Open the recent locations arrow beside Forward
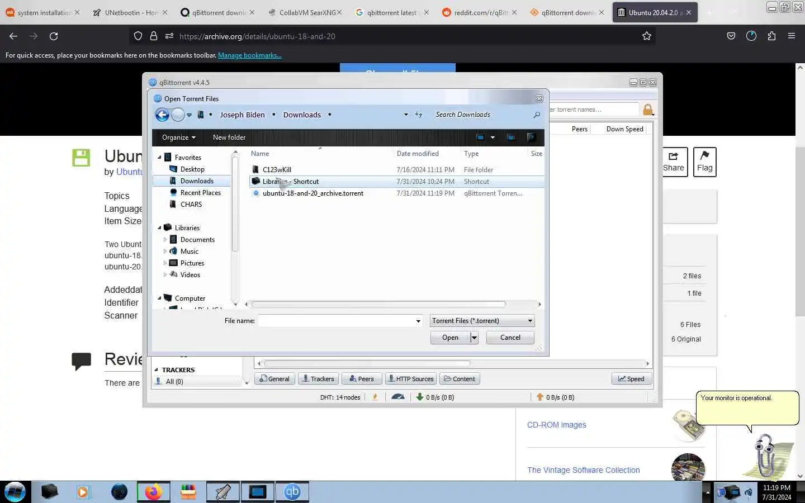This screenshot has height=503, width=805. click(x=190, y=115)
